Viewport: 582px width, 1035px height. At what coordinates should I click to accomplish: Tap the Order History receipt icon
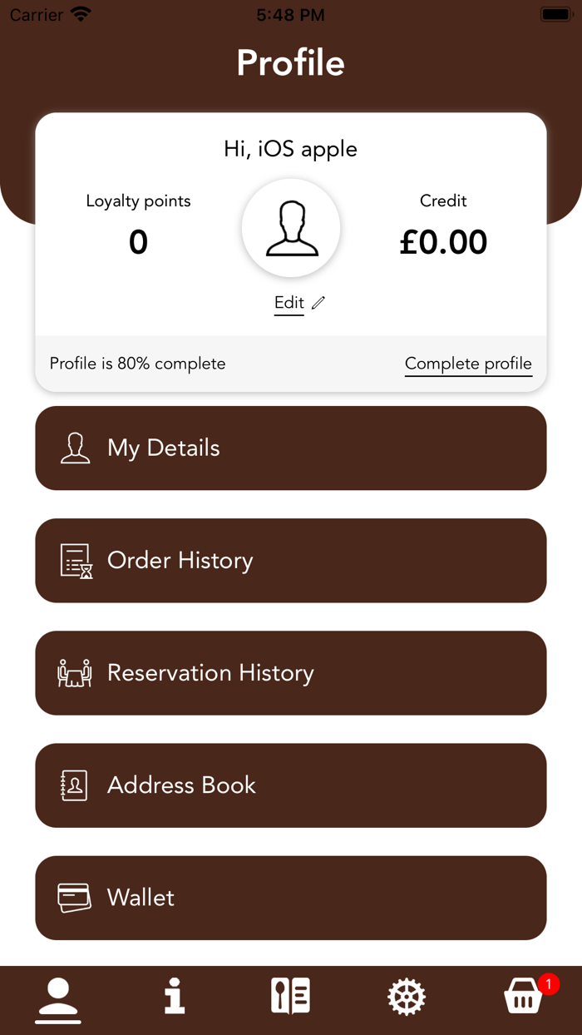(x=76, y=561)
